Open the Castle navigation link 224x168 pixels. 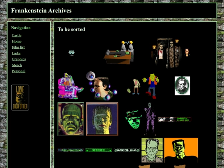click(x=17, y=35)
